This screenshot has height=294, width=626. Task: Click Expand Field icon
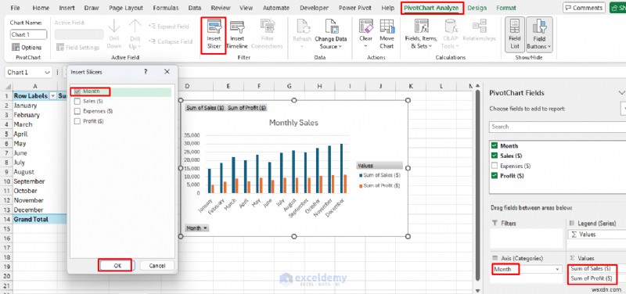pos(152,27)
